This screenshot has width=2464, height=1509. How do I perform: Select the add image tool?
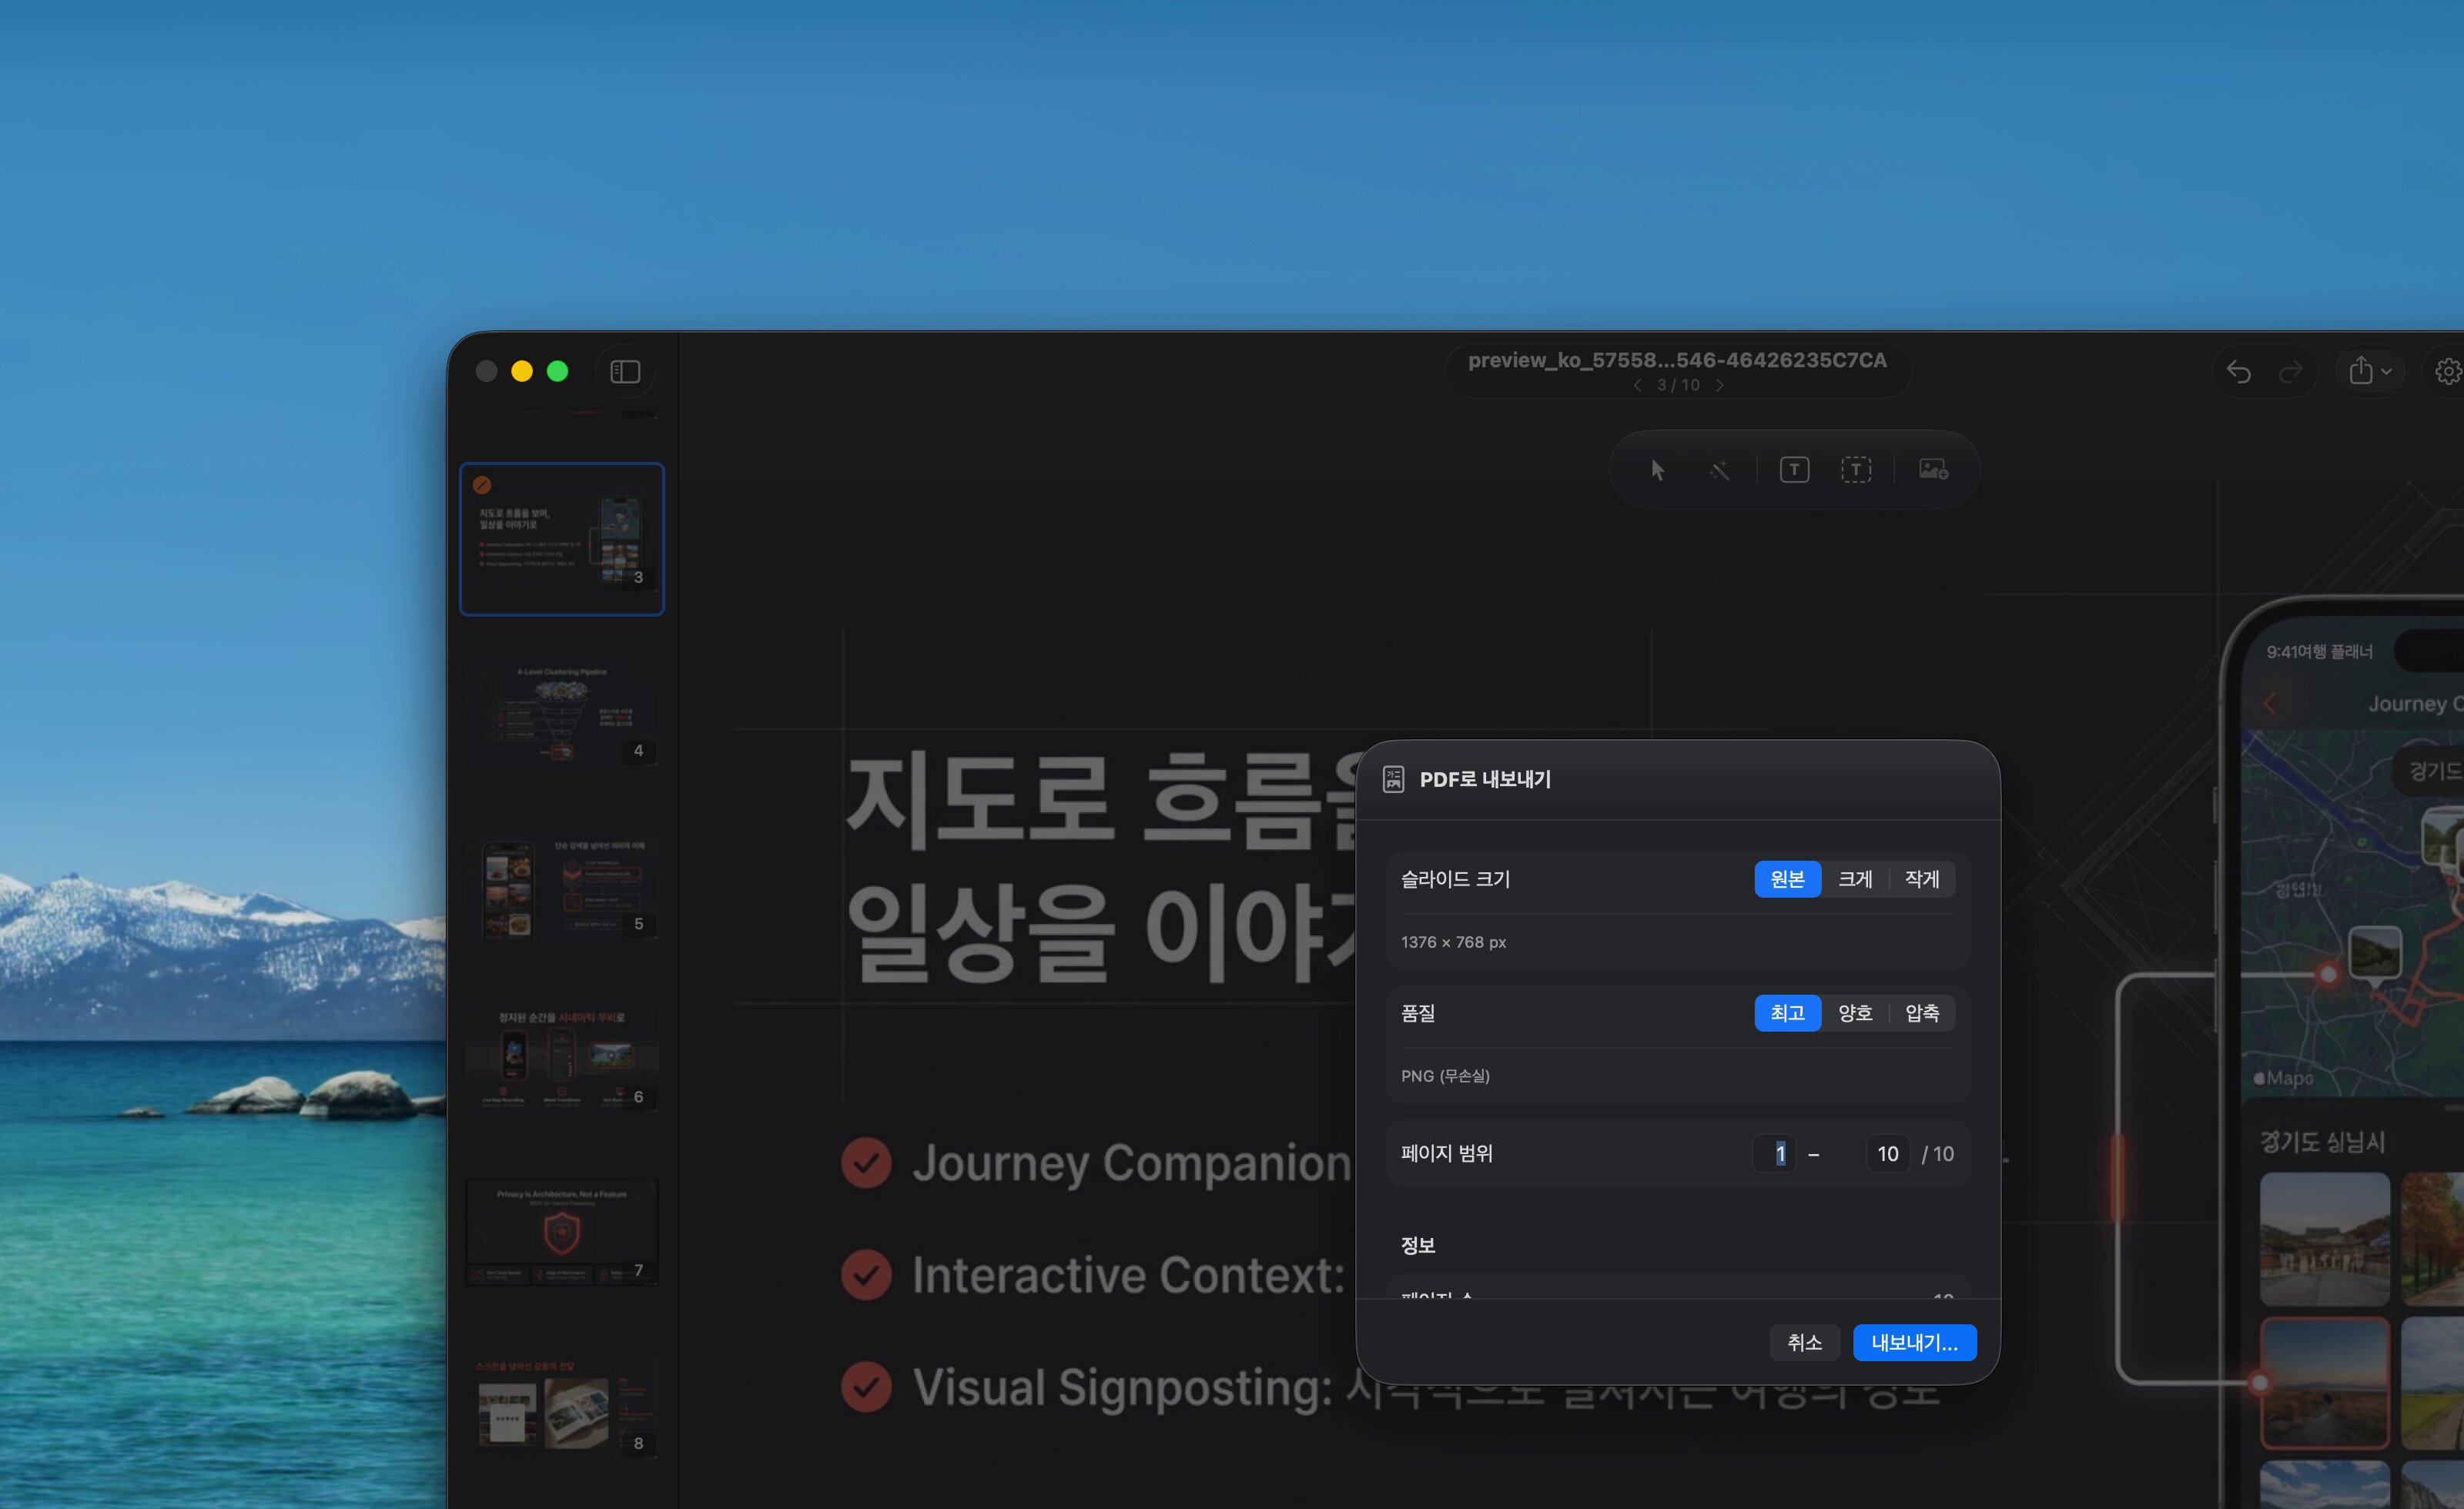pyautogui.click(x=1933, y=469)
